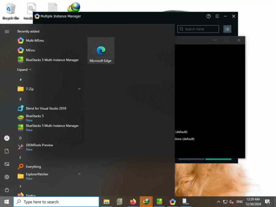Show hidden system tray icons
The image size is (276, 207).
coord(219,202)
